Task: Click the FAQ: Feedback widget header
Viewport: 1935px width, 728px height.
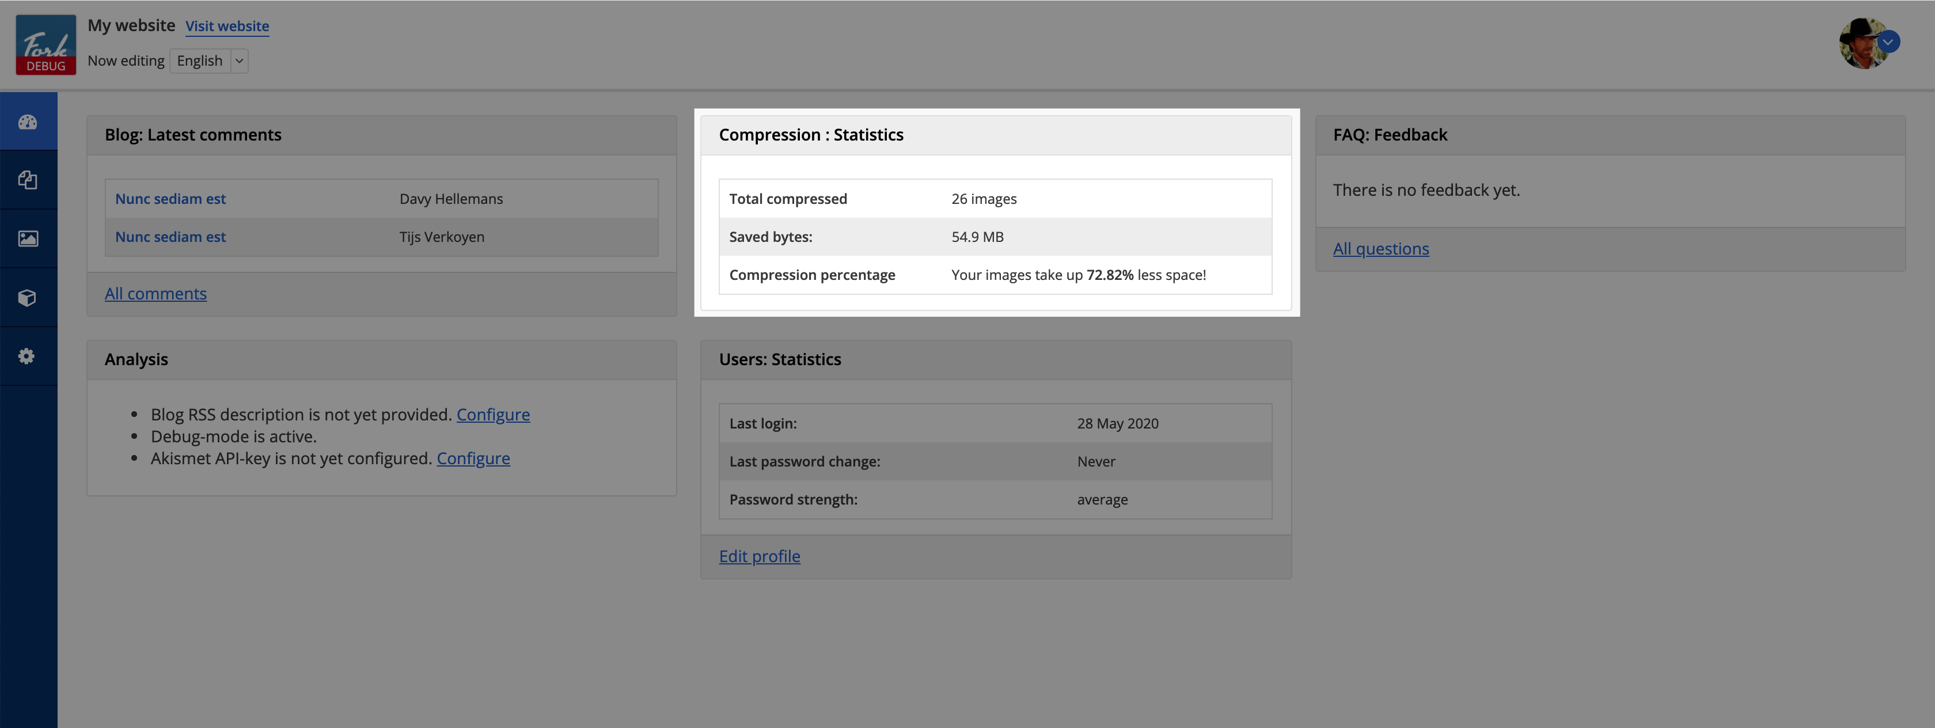Action: pos(1390,135)
